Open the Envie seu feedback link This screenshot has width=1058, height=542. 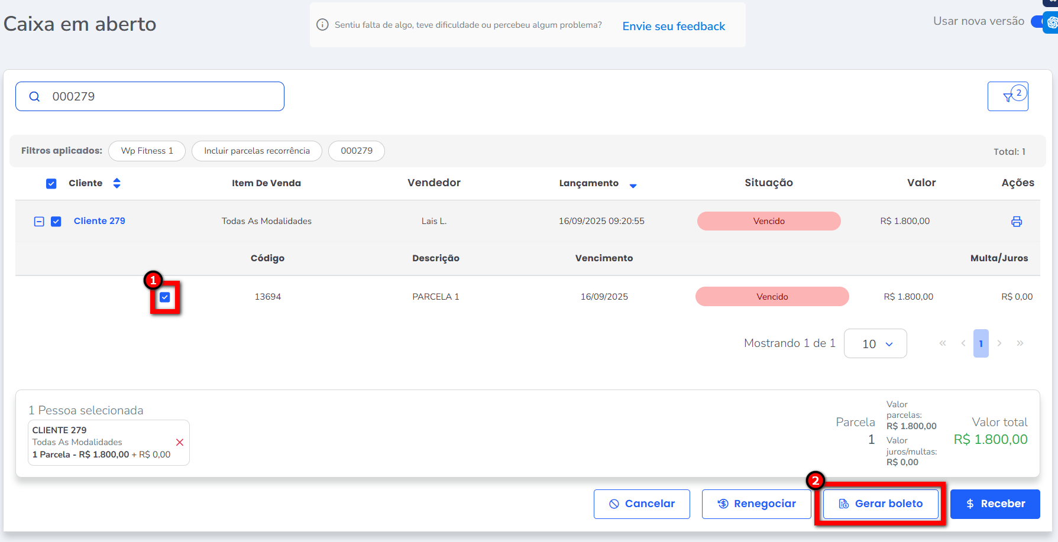coord(674,26)
